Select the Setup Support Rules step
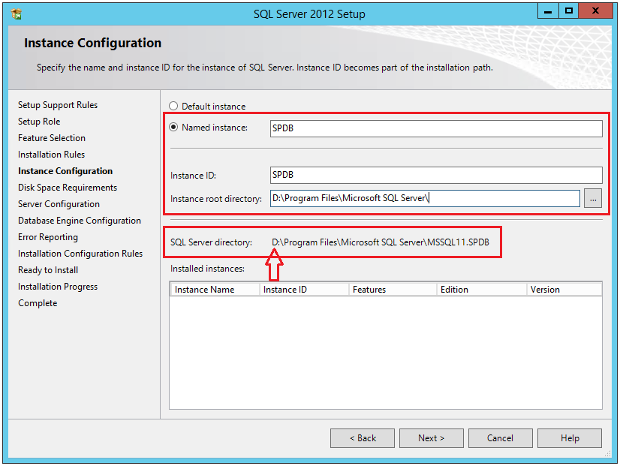 (x=58, y=105)
